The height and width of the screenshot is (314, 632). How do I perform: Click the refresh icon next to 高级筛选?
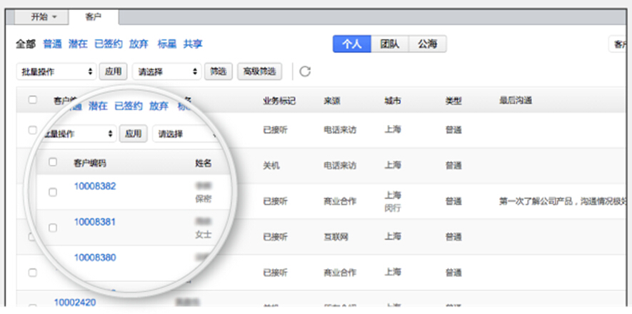[x=305, y=71]
